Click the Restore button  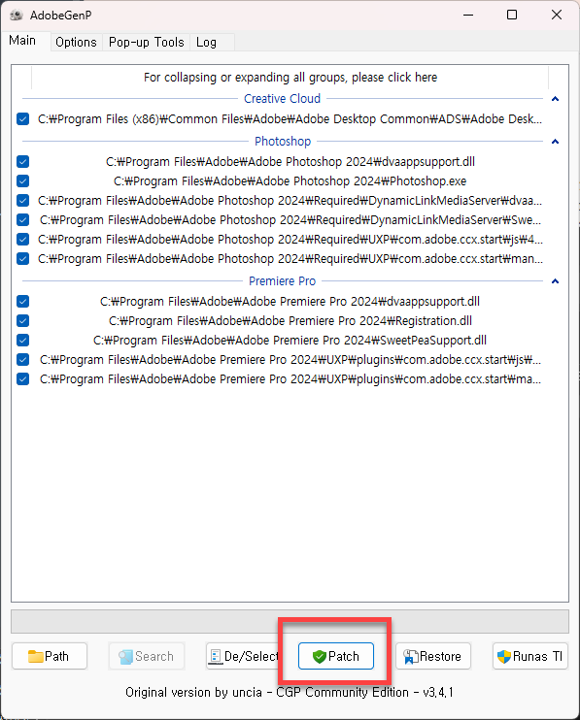[433, 656]
